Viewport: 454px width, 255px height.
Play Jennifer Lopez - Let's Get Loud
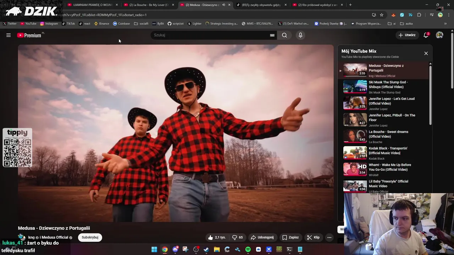point(384,103)
